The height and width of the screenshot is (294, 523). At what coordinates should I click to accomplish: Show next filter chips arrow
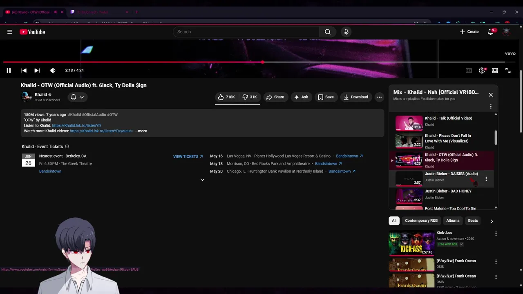(x=492, y=221)
